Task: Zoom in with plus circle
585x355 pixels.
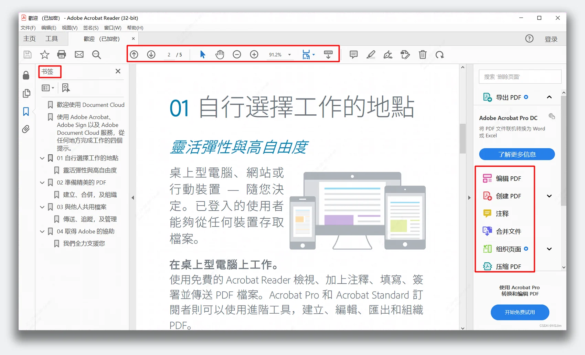Action: 254,54
